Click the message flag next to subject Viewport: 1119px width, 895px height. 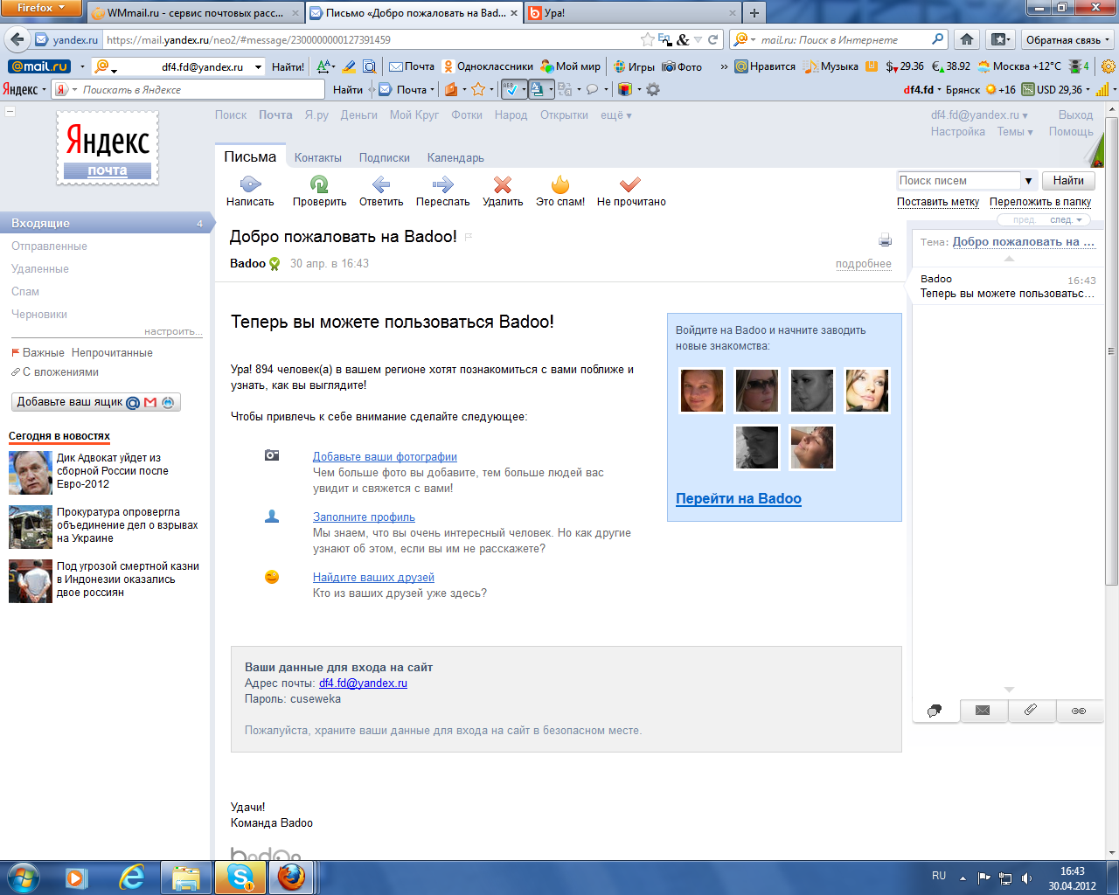(469, 237)
